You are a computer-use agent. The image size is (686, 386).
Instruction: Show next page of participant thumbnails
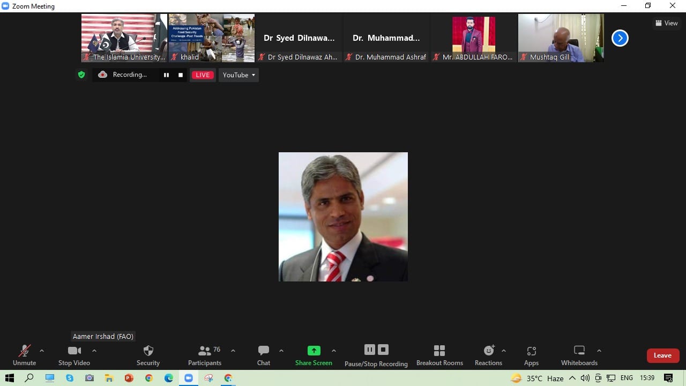620,38
